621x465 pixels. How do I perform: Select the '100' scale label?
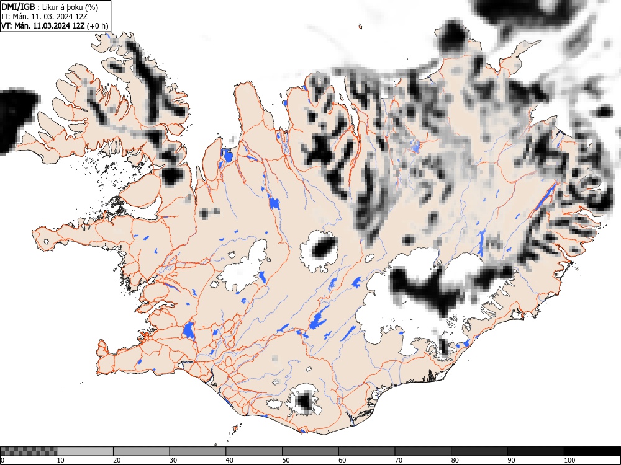[569, 460]
